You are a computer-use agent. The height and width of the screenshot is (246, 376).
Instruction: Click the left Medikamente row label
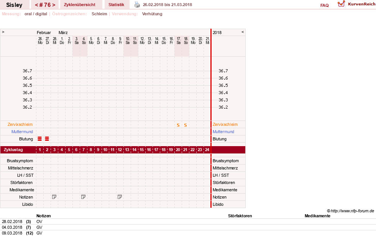pyautogui.click(x=22, y=190)
